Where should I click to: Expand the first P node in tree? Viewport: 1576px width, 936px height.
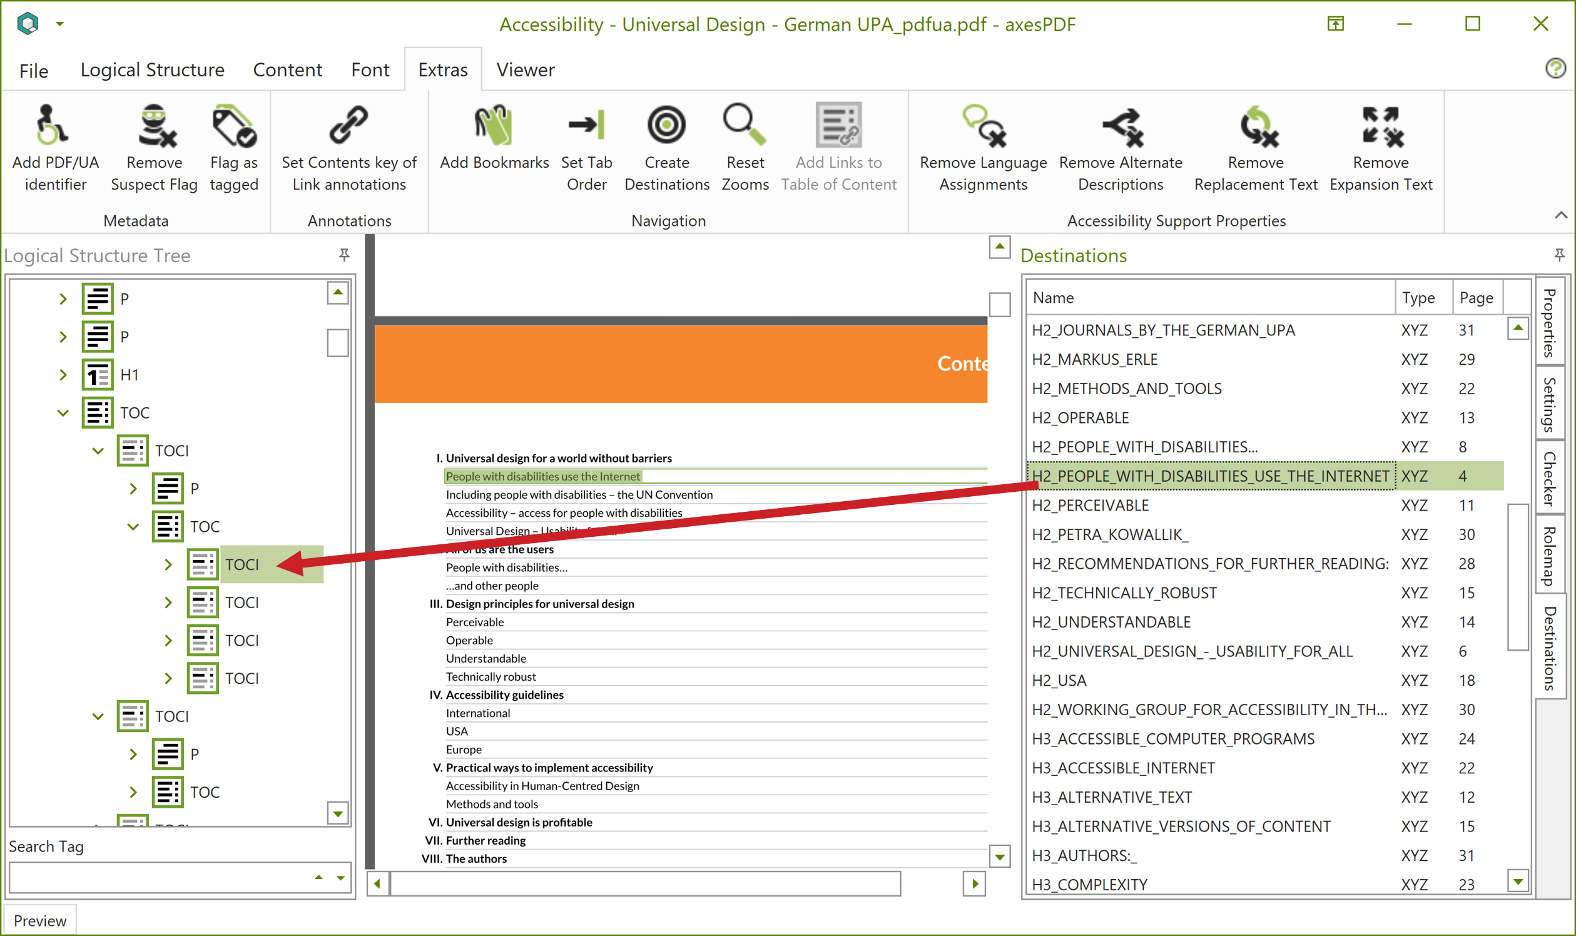tap(63, 299)
